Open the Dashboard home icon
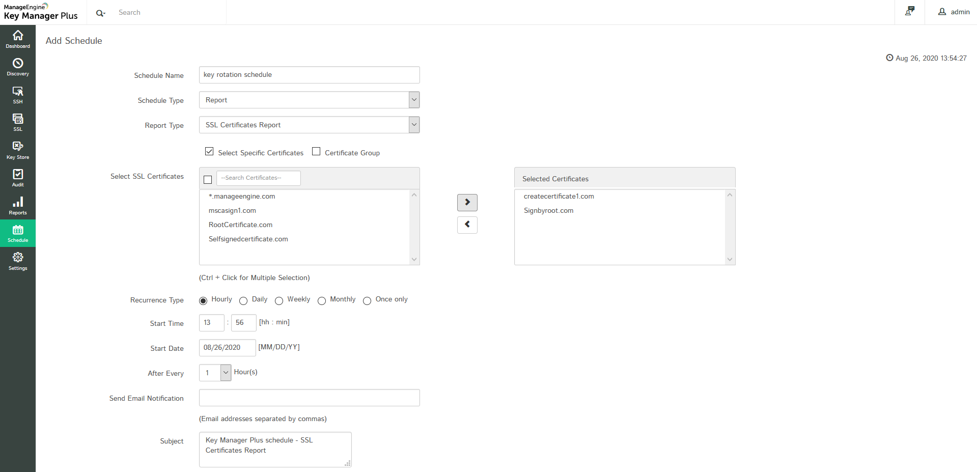This screenshot has width=977, height=472. pyautogui.click(x=18, y=36)
